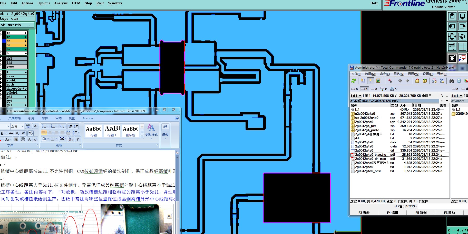This screenshot has height=234, width=468.
Task: Click the Job Matrix button in Genesis
Action: click(x=17, y=25)
